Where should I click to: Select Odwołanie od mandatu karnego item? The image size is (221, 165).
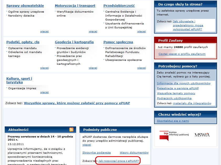(x=25, y=54)
